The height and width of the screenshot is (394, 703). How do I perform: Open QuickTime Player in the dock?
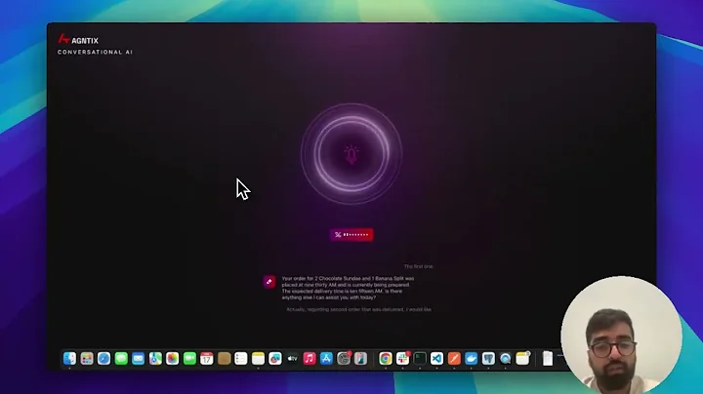(506, 358)
